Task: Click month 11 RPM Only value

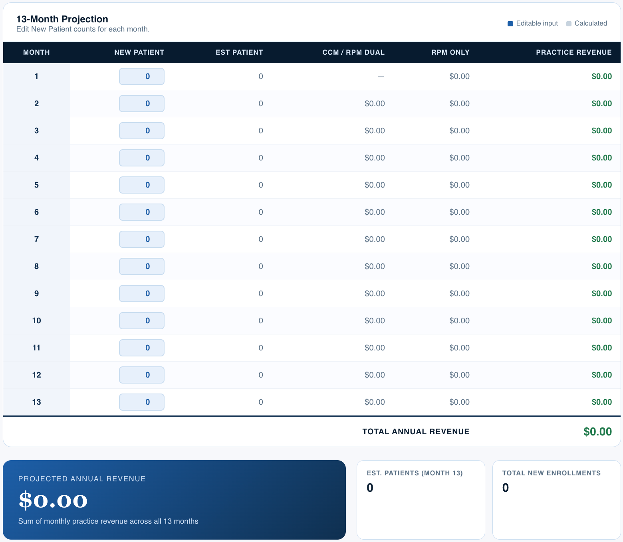Action: 459,348
